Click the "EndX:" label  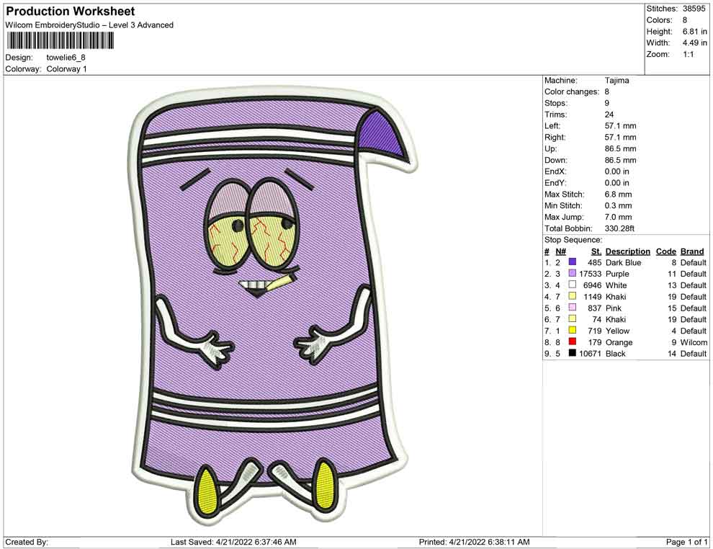(x=555, y=171)
